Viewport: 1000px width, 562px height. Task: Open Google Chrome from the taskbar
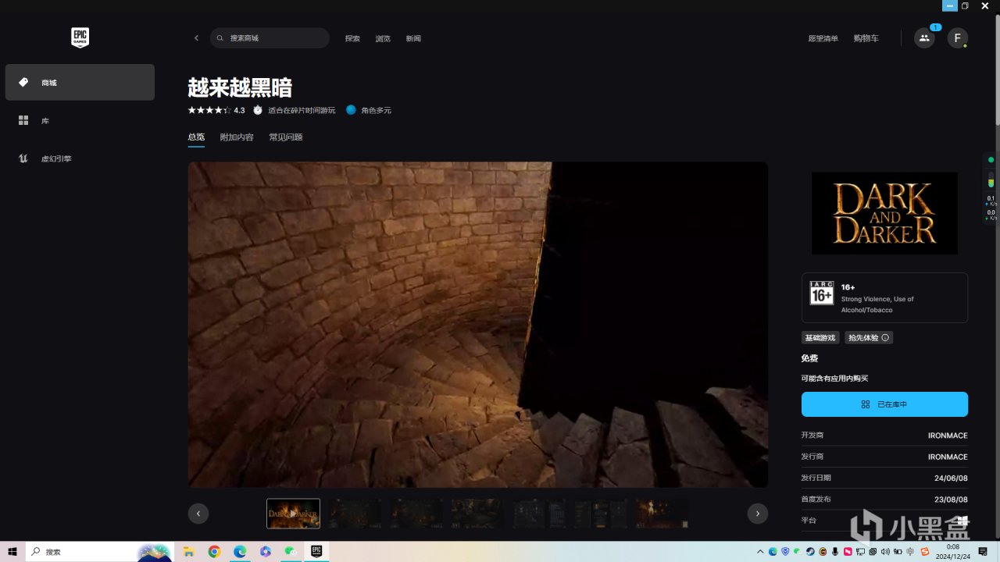pyautogui.click(x=214, y=552)
